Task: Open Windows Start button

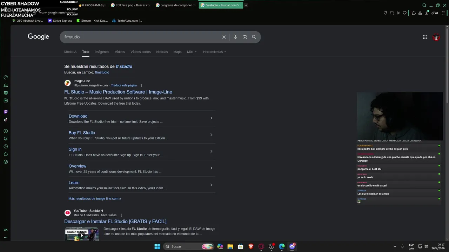Action: (x=157, y=246)
